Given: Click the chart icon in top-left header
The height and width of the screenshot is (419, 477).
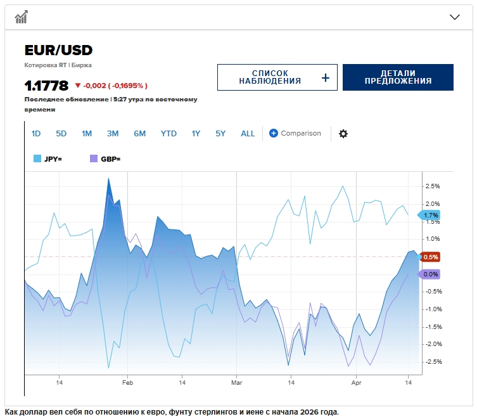Looking at the screenshot, I should point(21,16).
